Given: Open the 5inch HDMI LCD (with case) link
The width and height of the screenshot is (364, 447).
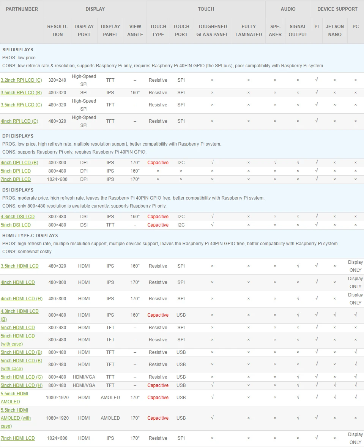Looking at the screenshot, I should (x=17, y=340).
